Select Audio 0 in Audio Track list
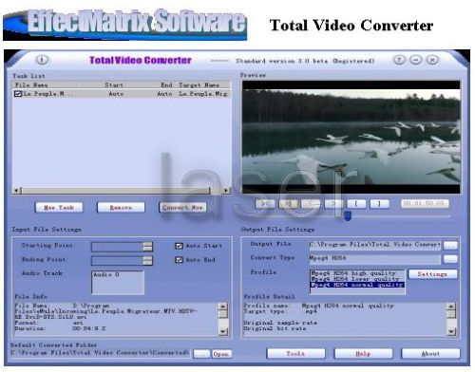 click(x=106, y=274)
